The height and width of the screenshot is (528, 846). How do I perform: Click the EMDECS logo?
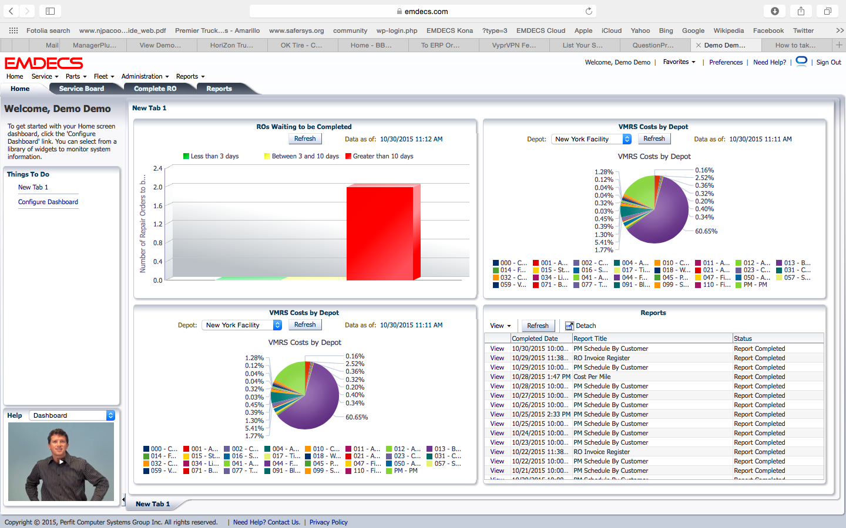pos(44,63)
